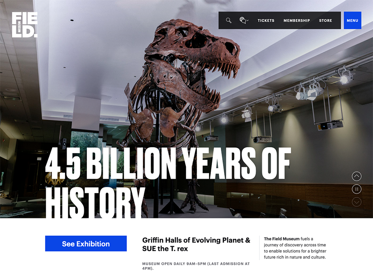The width and height of the screenshot is (373, 272).
Task: Click the globe language translation icon
Action: tap(242, 20)
